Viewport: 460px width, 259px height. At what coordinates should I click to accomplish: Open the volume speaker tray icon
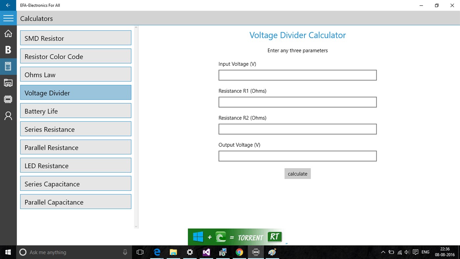coord(407,252)
